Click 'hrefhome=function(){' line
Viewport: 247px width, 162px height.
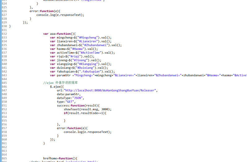60,158
